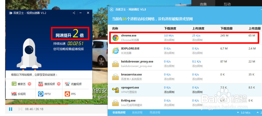Select the bnacservice.exe process name
262x116 pixels.
pos(131,75)
